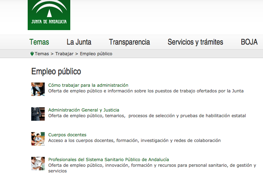Viewport: 263px width, 182px height.
Task: Click the Empleo público breadcrumb entry
Action: coord(96,54)
